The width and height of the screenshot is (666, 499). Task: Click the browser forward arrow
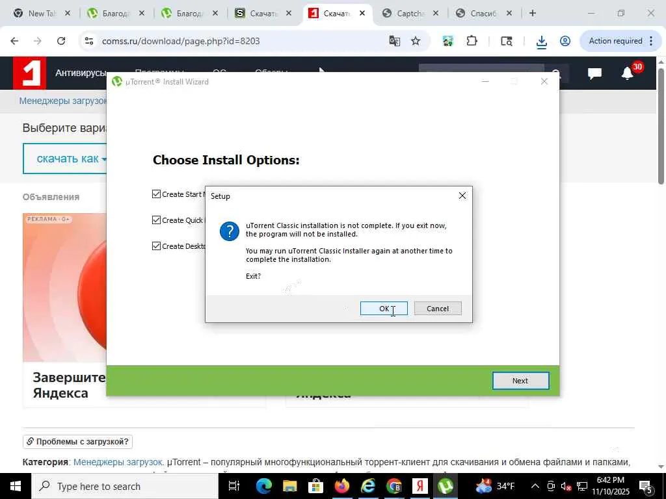38,41
